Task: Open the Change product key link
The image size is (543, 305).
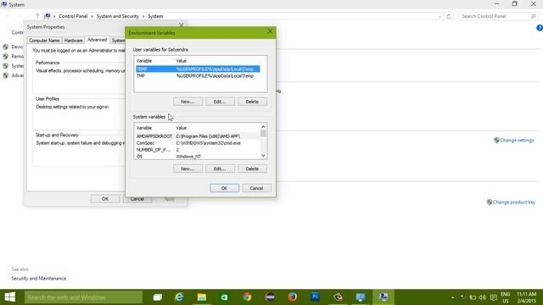Action: click(514, 202)
